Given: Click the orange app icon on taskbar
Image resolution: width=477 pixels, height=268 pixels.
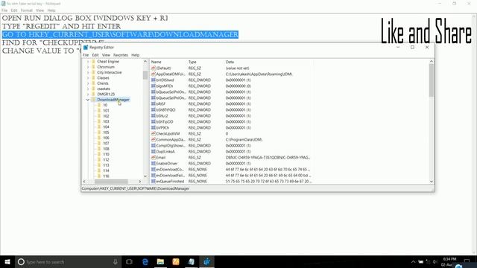Looking at the screenshot, I should point(176,261).
